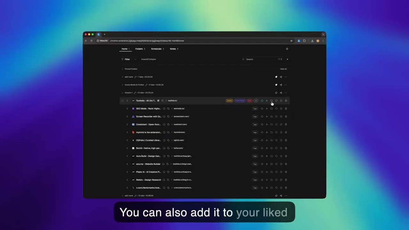Click the note icon in the Toolfolio row
409x230 pixels.
tap(158, 101)
